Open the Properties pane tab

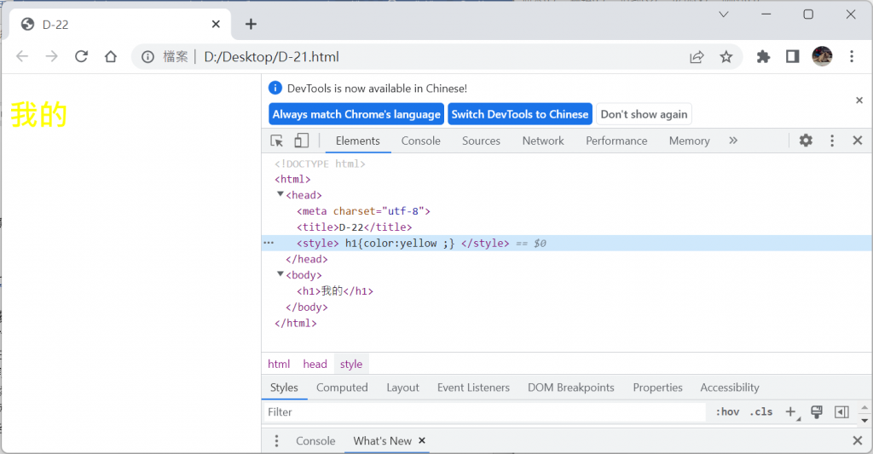[657, 388]
